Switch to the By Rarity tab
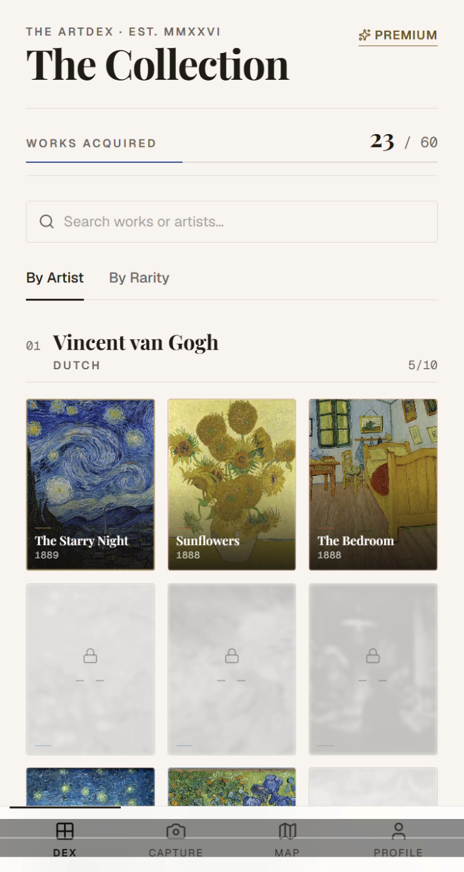Image resolution: width=464 pixels, height=872 pixels. [139, 278]
